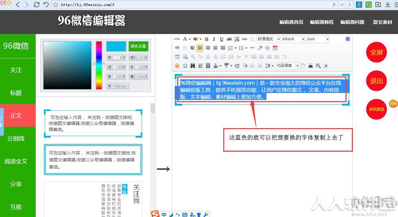Image resolution: width=398 pixels, height=217 pixels.
Task: Open ordered list style dropdown
Action: [235, 48]
